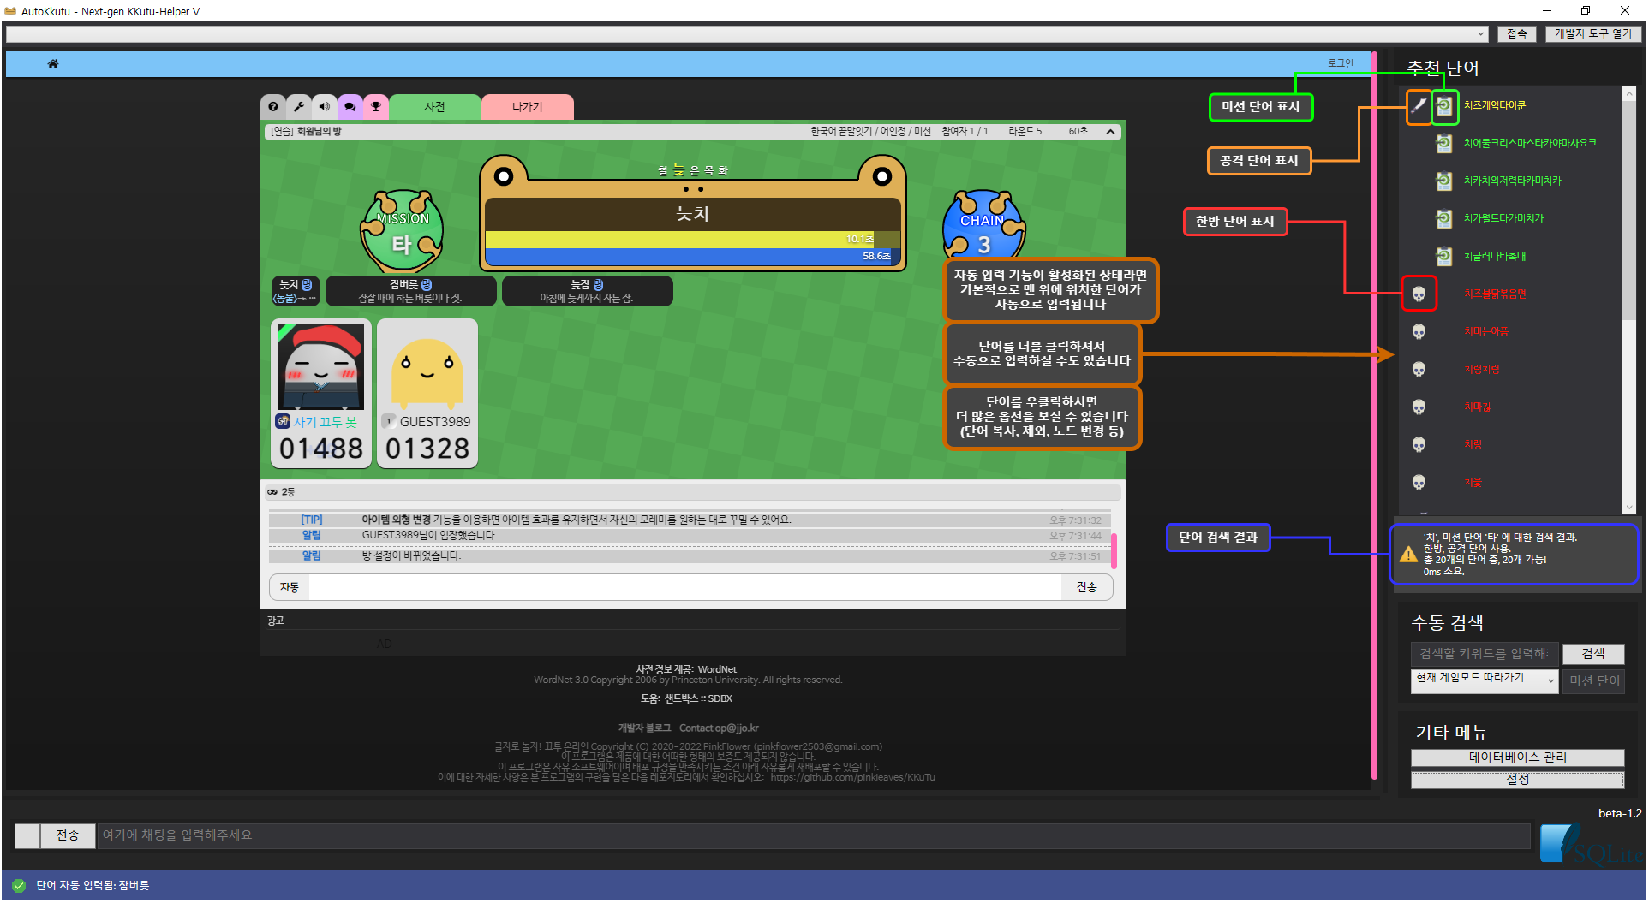This screenshot has height=903, width=1649.
Task: Click the mission icon next to 치글러나타촉매
Action: click(x=1444, y=257)
